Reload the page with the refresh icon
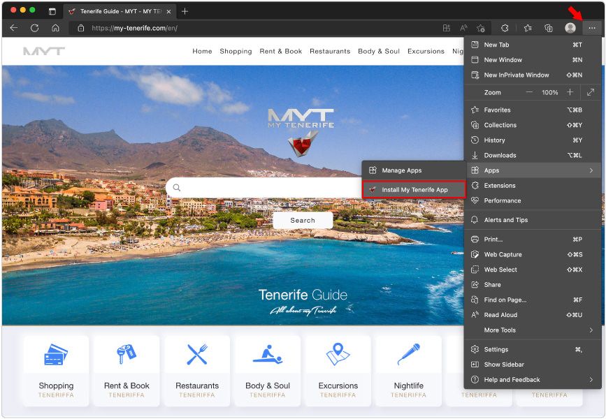 34,28
